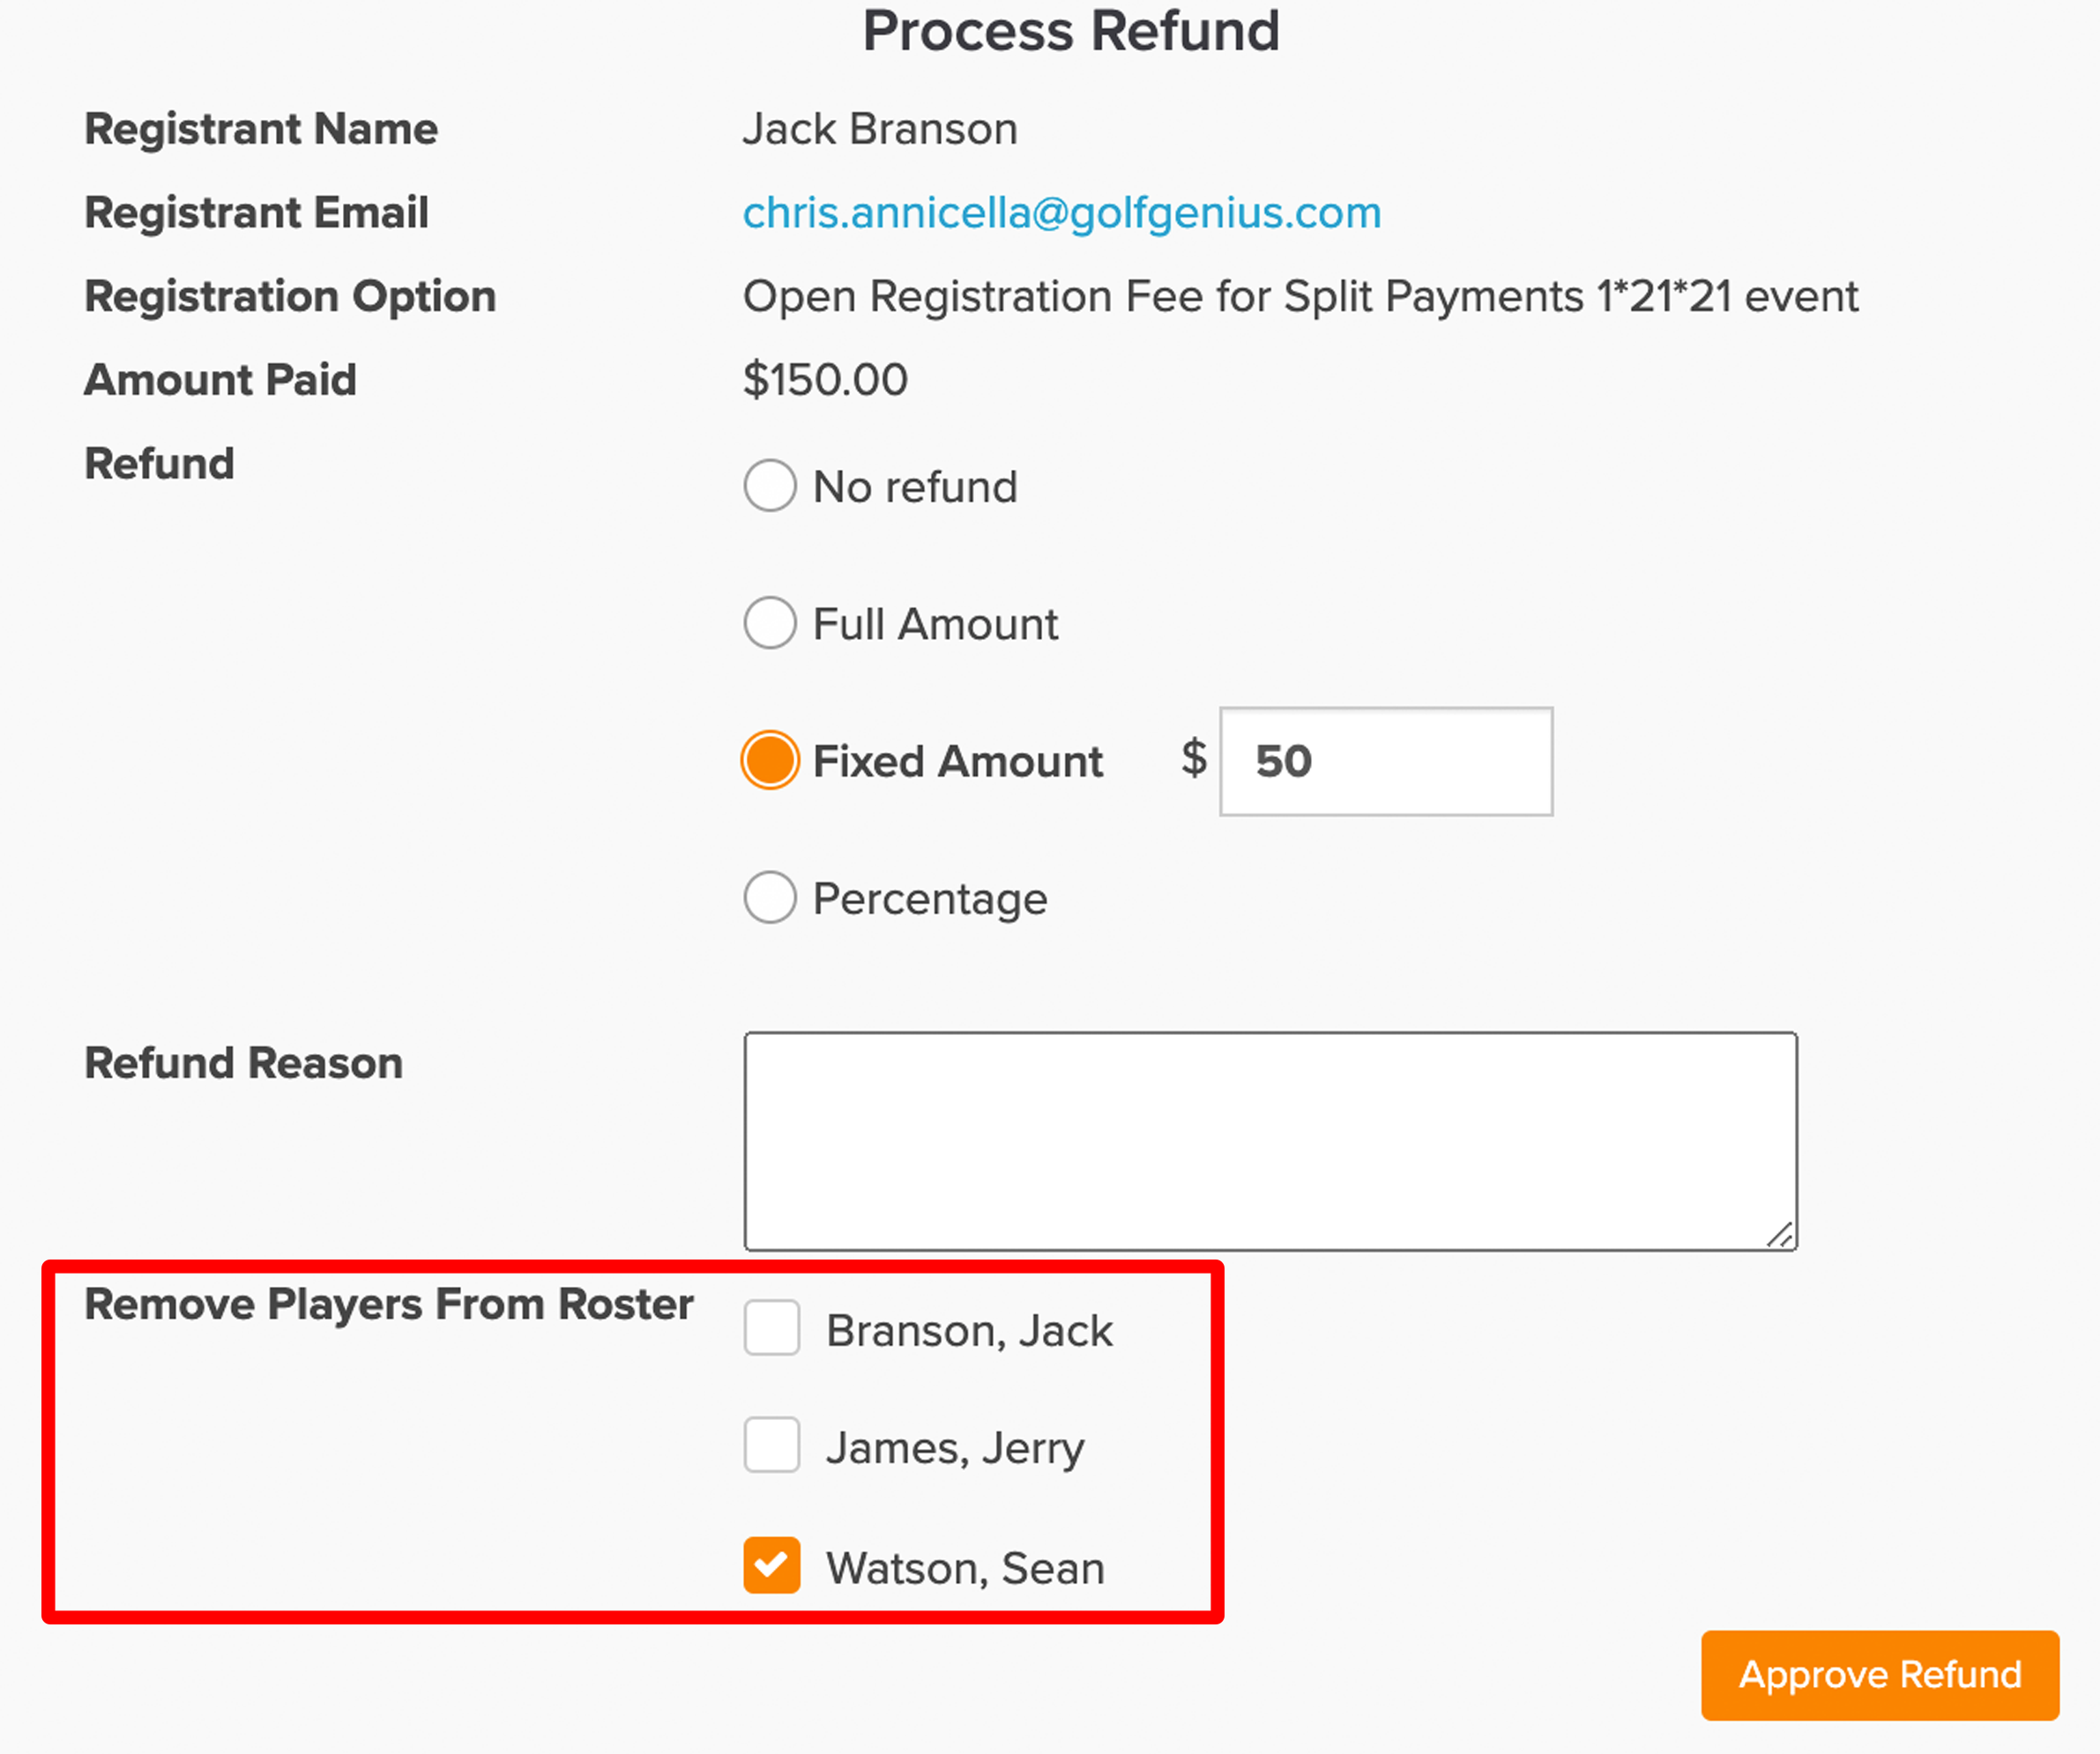The image size is (2100, 1754).
Task: Select the No refund radio button
Action: (x=770, y=486)
